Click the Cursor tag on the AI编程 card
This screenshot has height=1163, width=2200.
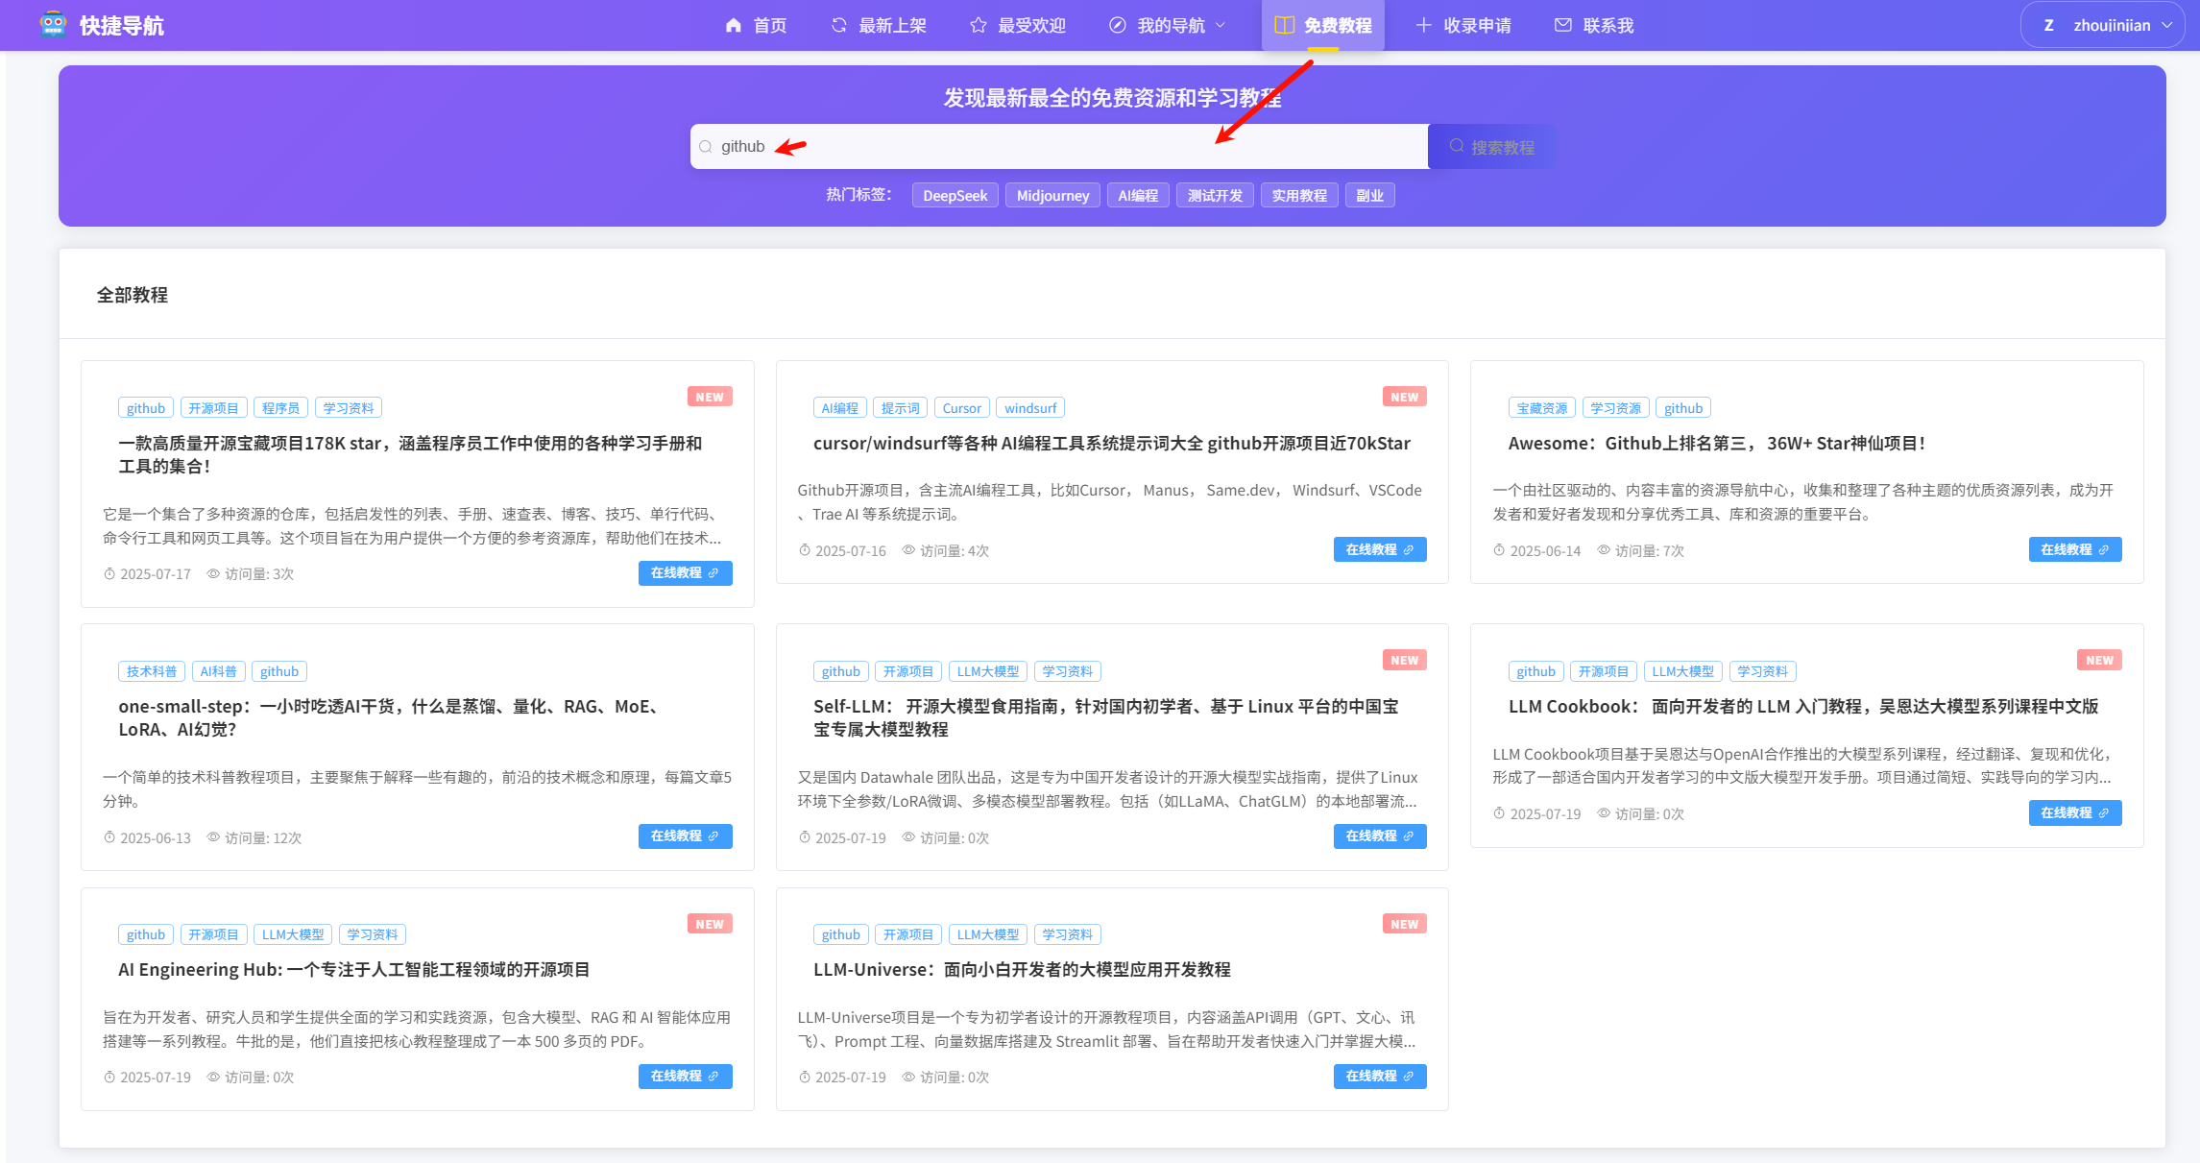point(961,408)
